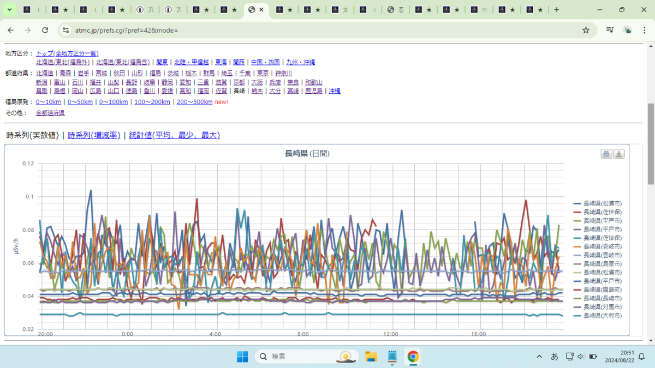Click the chart download icon
The height and width of the screenshot is (368, 655).
(619, 154)
